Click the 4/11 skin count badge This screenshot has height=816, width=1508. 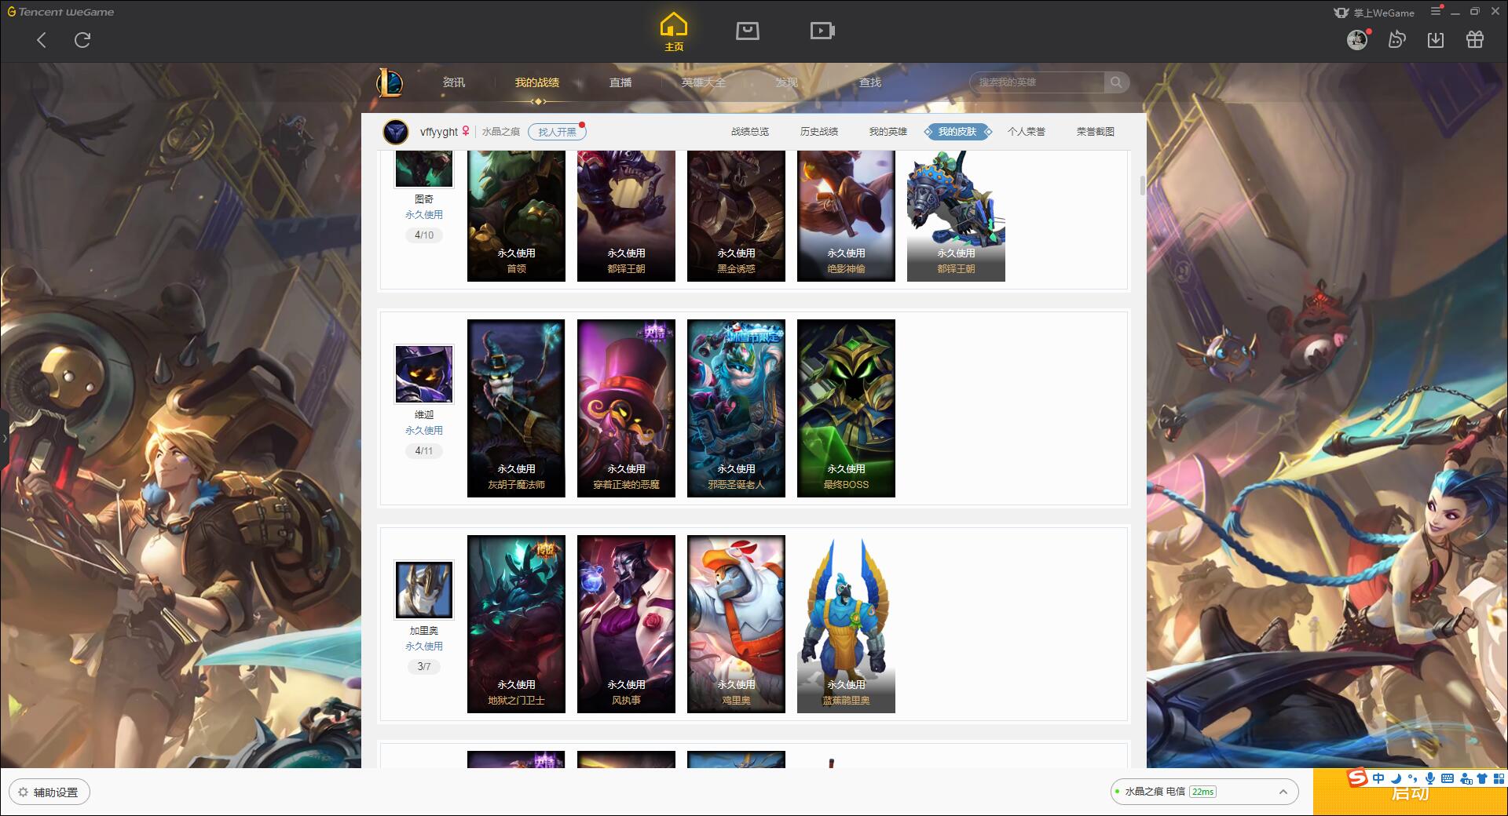click(x=424, y=451)
